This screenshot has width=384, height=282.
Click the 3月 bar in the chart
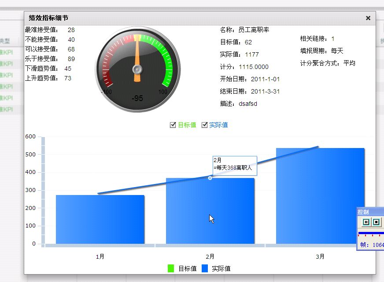tap(320, 196)
